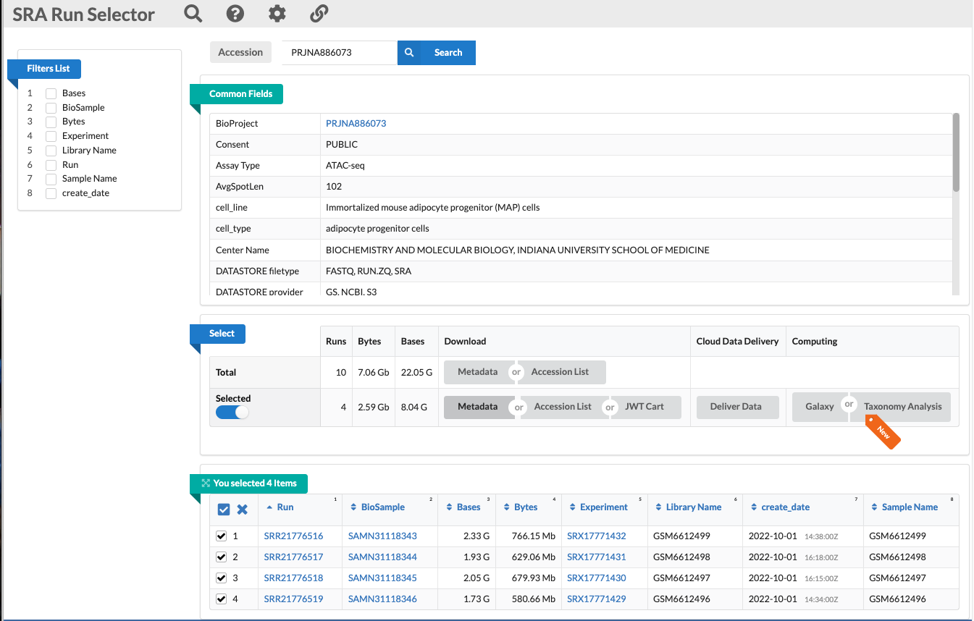
Task: Sort table by Bases column
Action: coord(463,507)
